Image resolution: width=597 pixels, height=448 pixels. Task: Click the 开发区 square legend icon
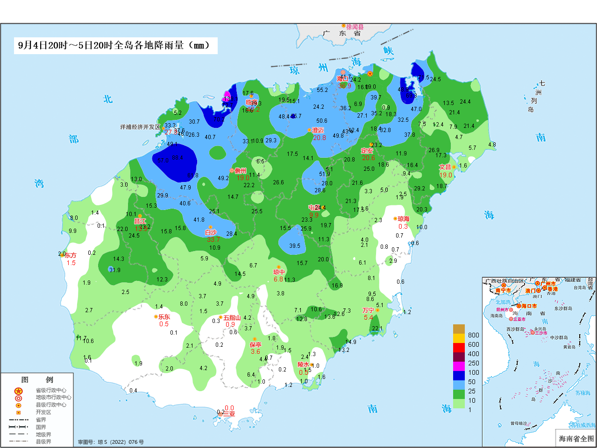(18, 413)
